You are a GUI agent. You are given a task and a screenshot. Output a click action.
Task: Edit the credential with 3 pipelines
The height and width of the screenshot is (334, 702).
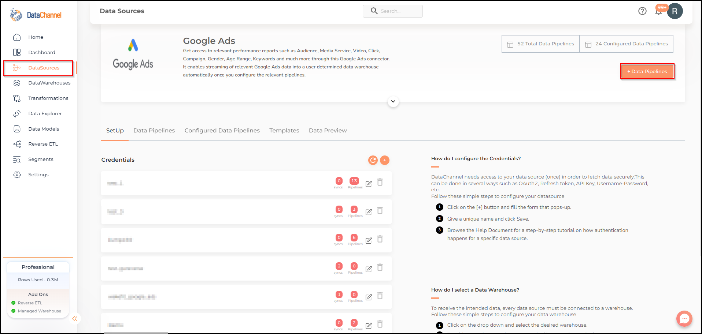coord(369,212)
